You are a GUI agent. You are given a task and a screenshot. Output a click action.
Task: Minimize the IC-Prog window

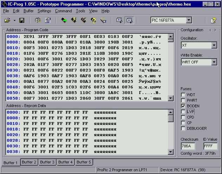[x=205, y=4]
